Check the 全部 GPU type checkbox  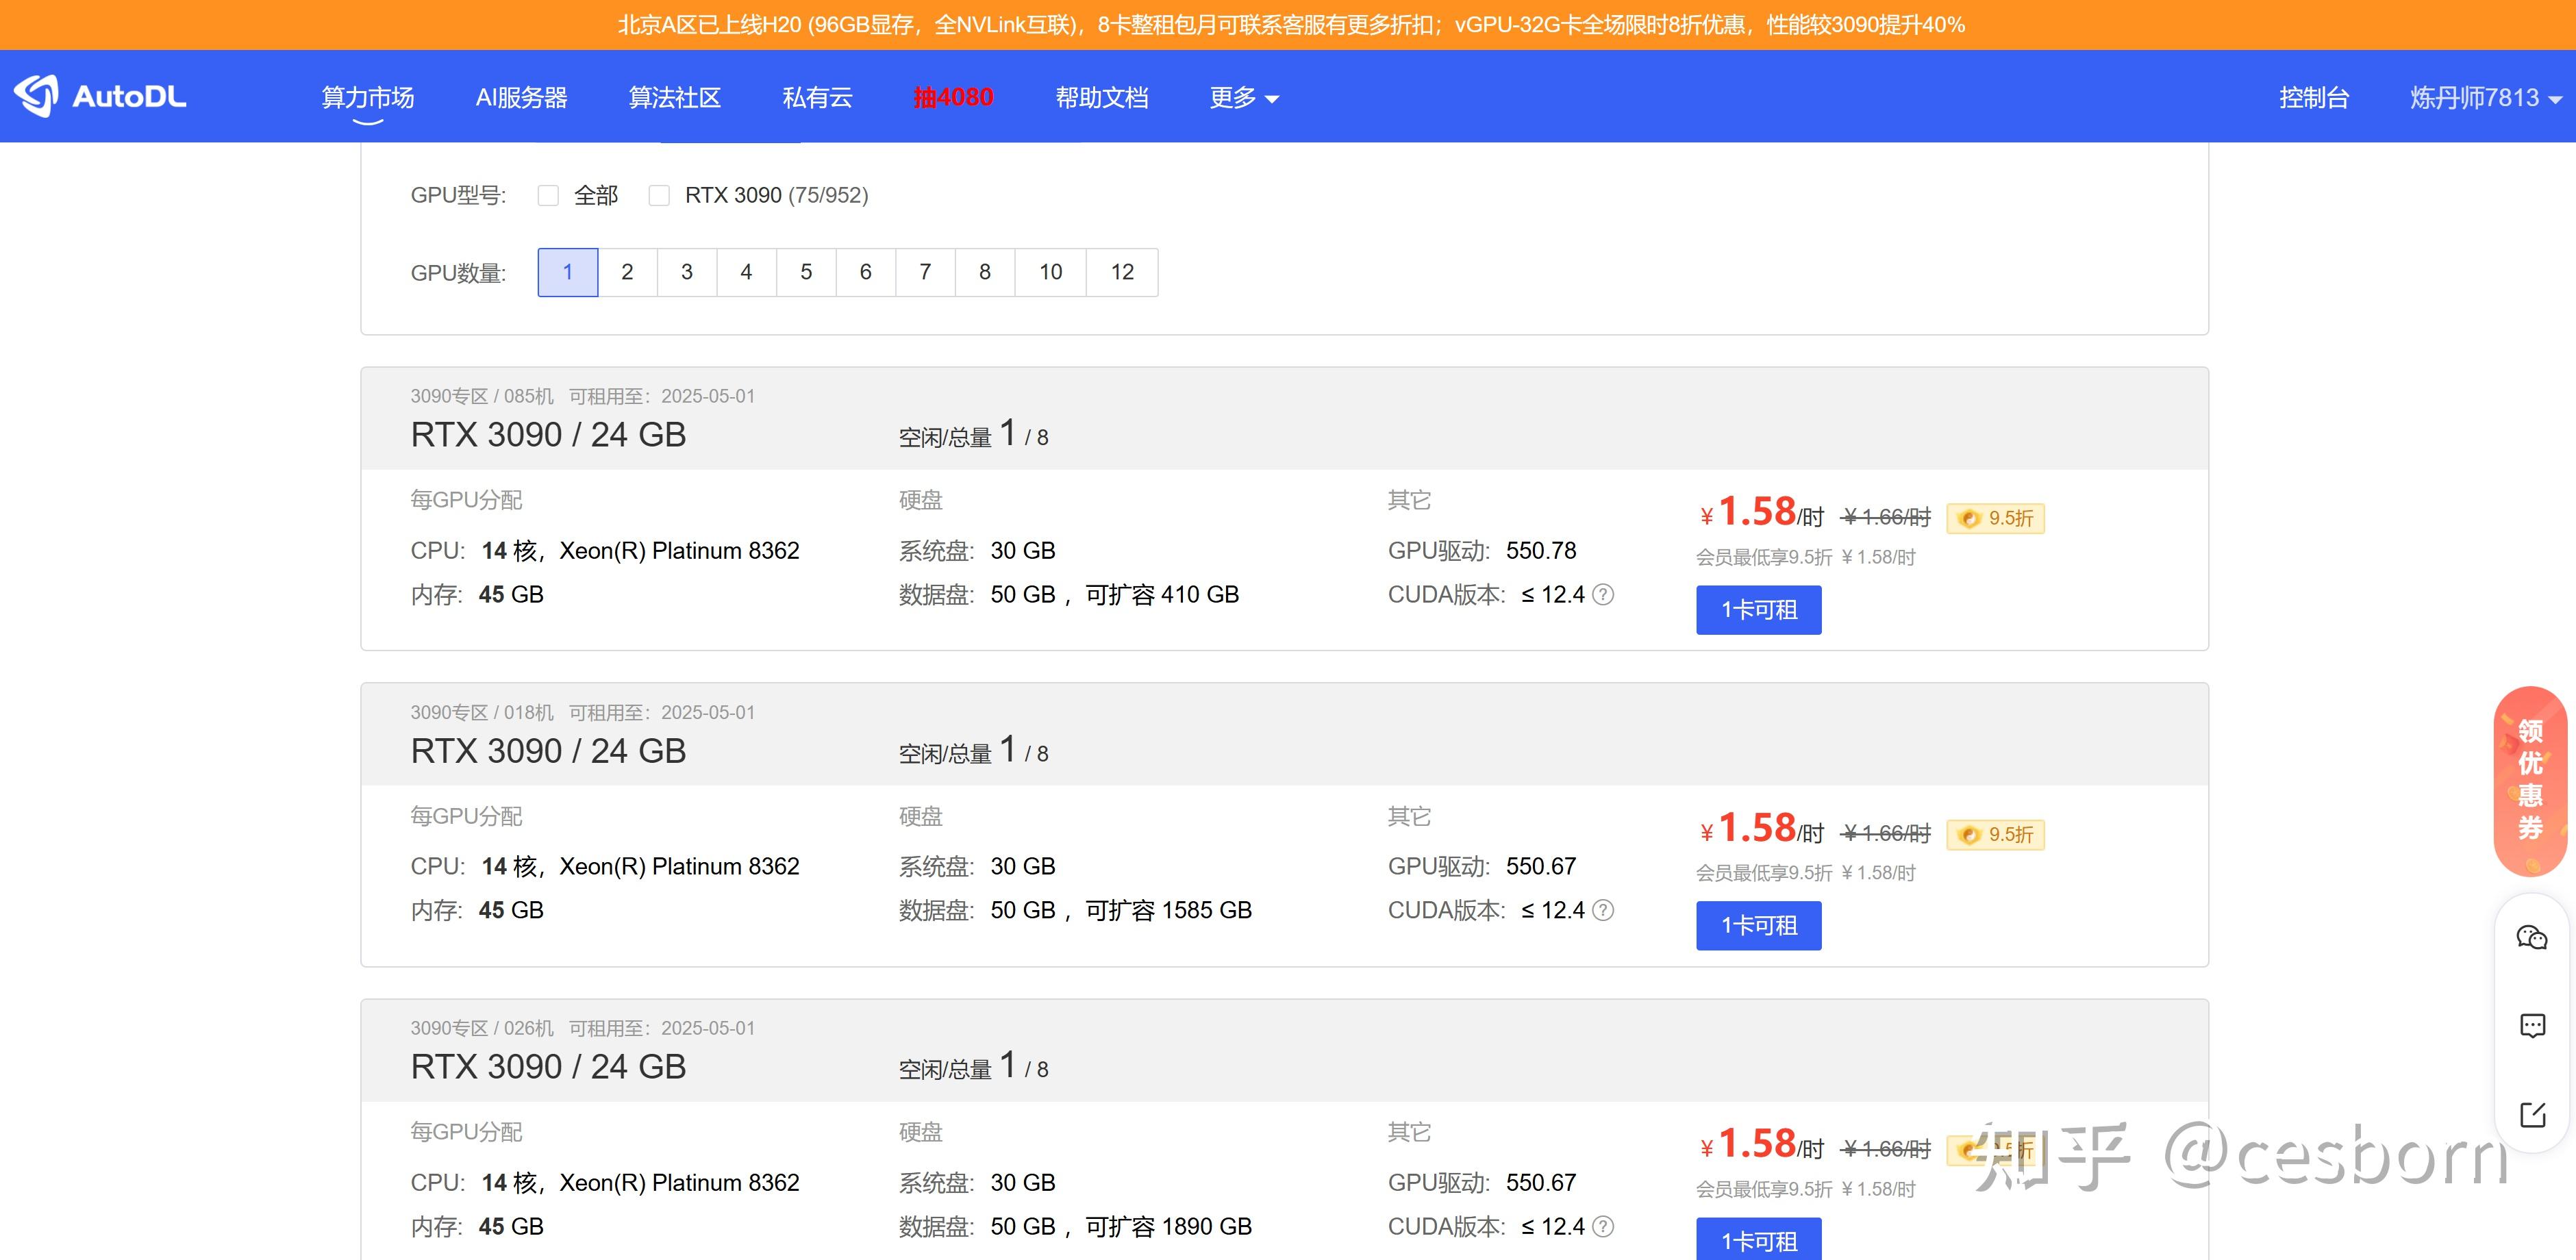(x=548, y=195)
